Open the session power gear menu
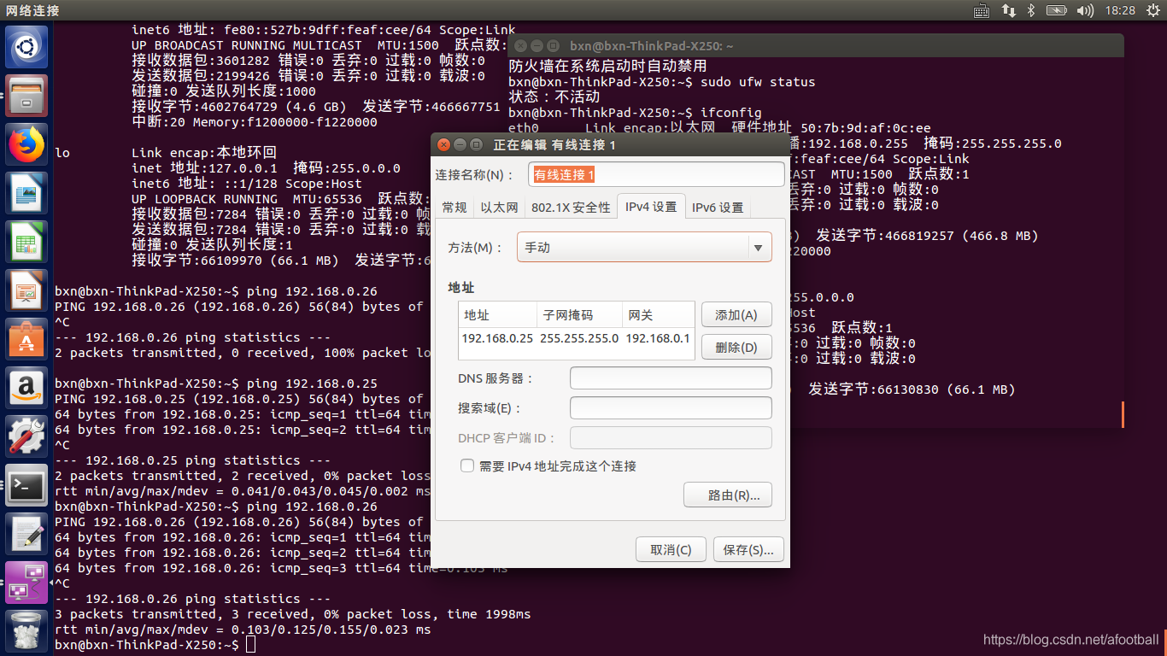 1152,10
